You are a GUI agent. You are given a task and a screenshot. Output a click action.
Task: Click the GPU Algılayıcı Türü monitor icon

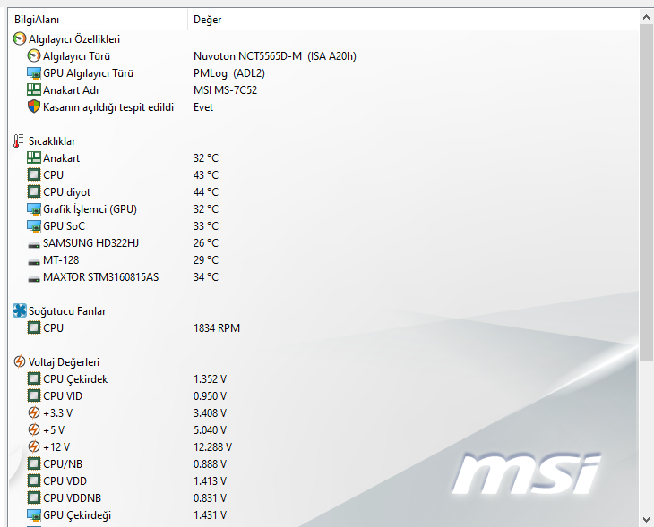pyautogui.click(x=34, y=72)
